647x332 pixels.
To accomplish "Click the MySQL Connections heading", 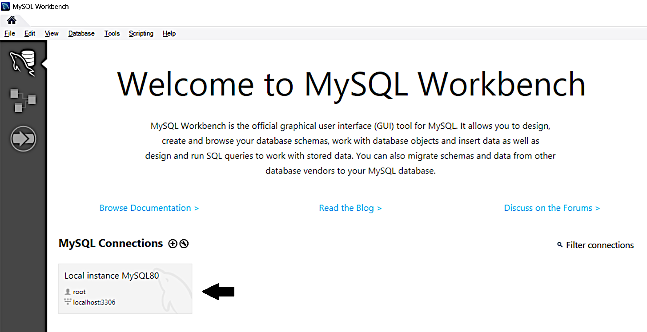I will pos(111,243).
